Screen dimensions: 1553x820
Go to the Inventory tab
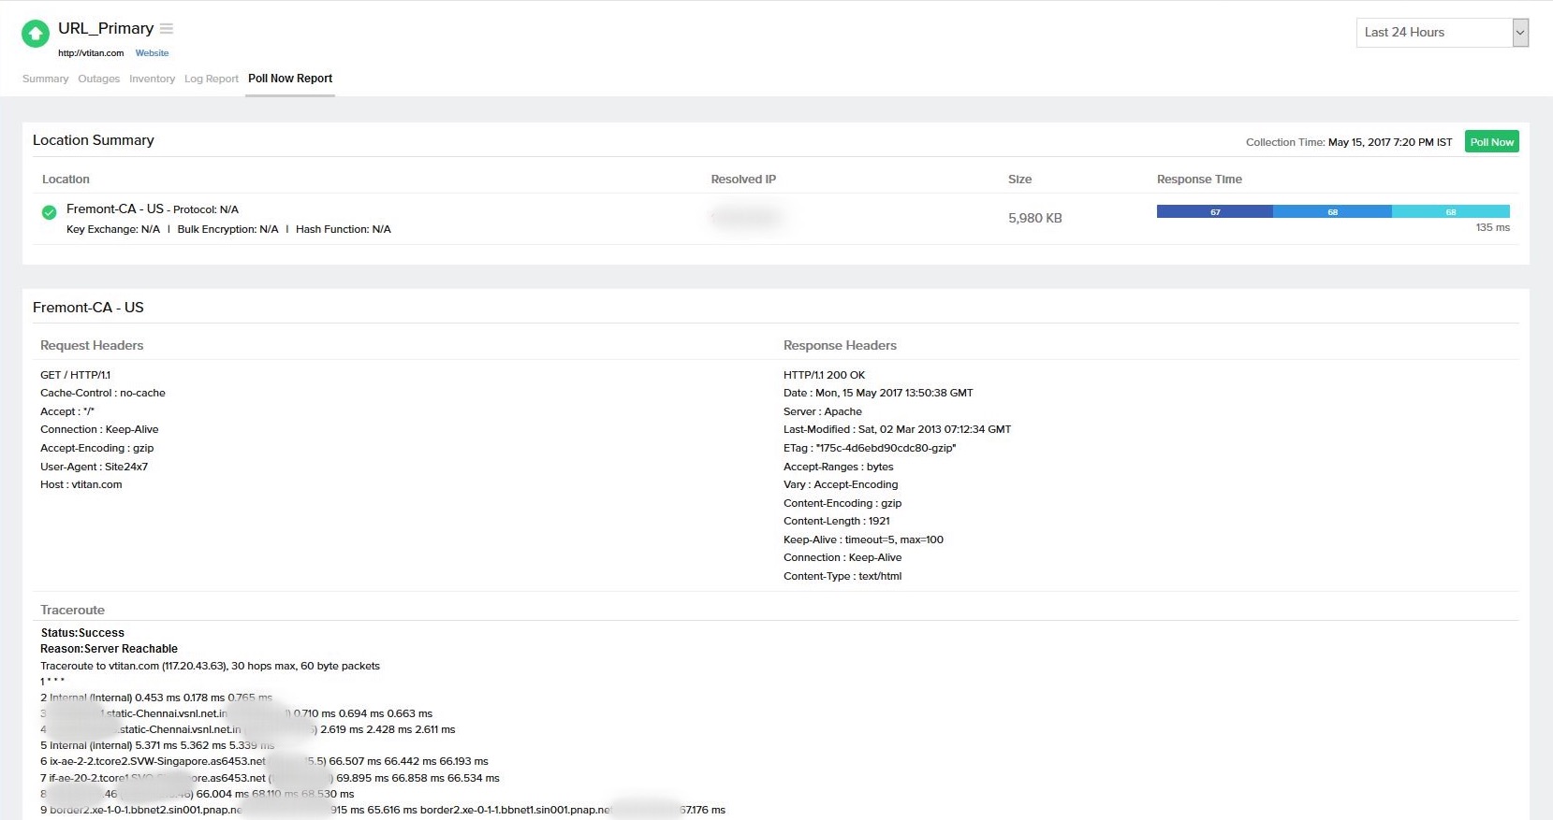click(152, 79)
